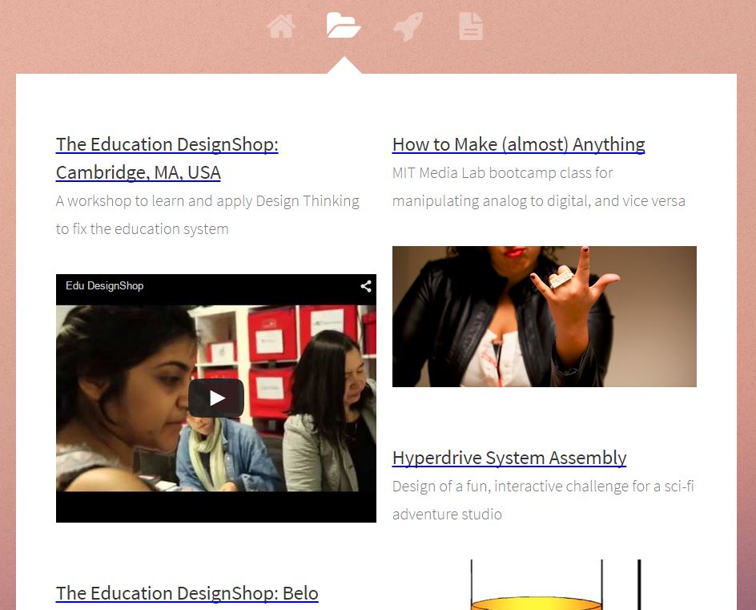Open The Education DesignShop: Belo link

187,593
